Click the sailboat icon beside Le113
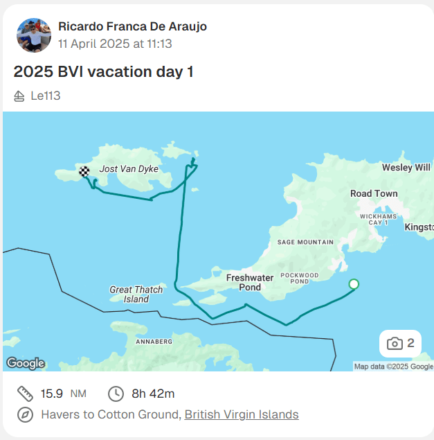The image size is (434, 440). (x=19, y=96)
